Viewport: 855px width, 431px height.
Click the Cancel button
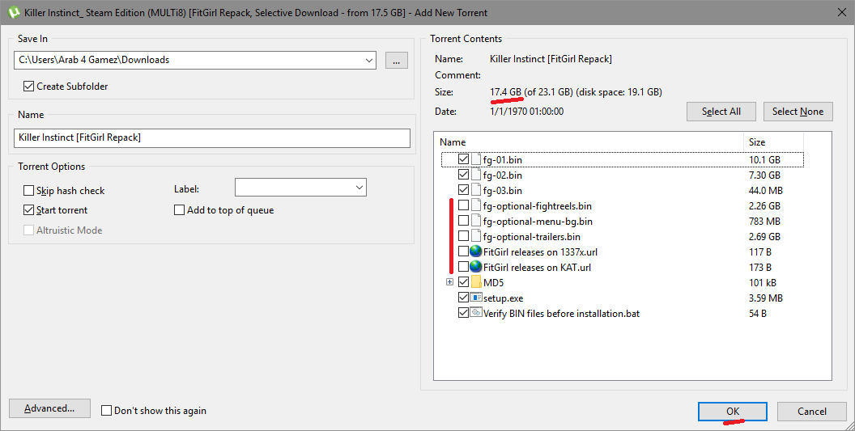(812, 412)
